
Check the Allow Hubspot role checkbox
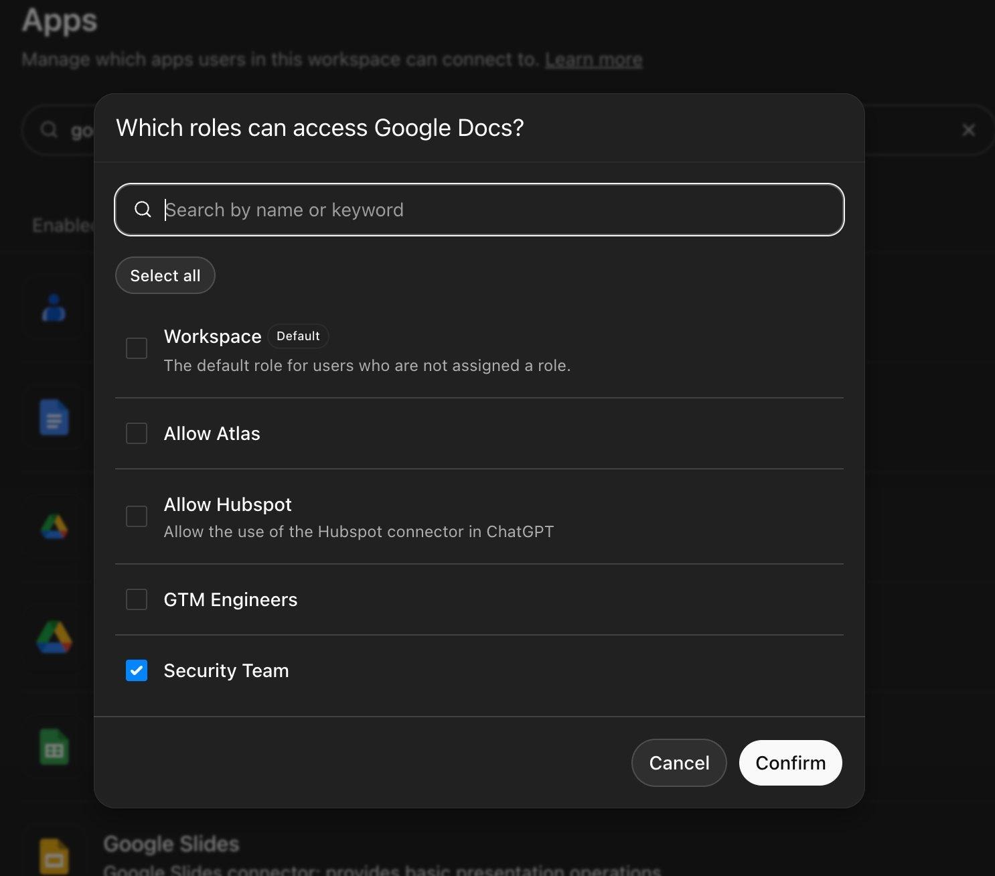(x=137, y=516)
